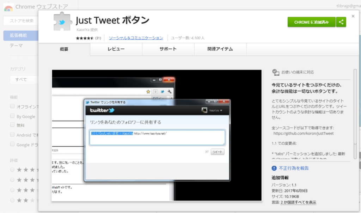Click the Just Tweet puzzle piece icon
The image size is (361, 213).
62,22
